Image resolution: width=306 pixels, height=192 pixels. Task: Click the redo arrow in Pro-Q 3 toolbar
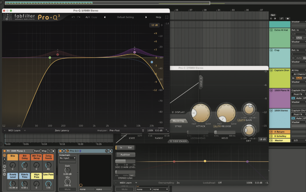(78, 17)
